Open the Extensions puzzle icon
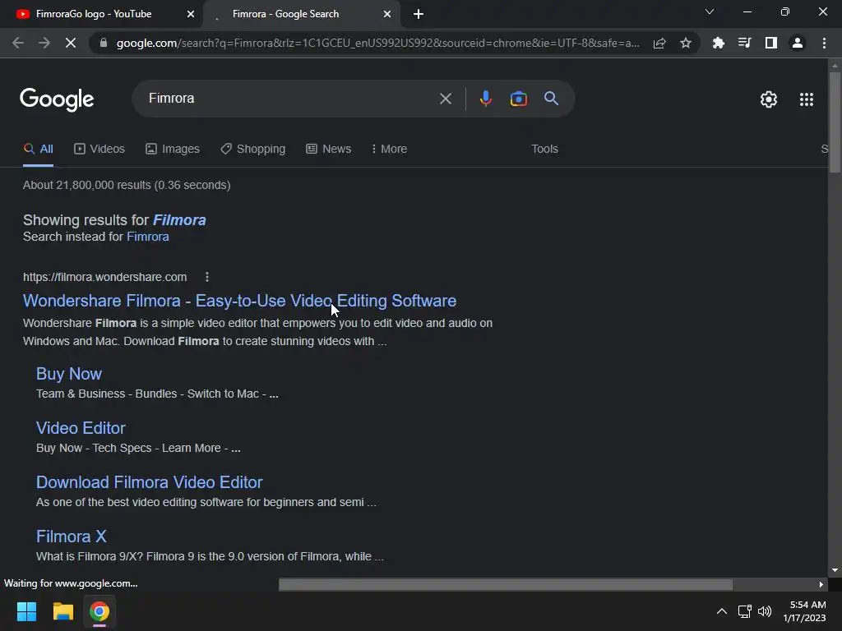The height and width of the screenshot is (631, 842). (718, 43)
